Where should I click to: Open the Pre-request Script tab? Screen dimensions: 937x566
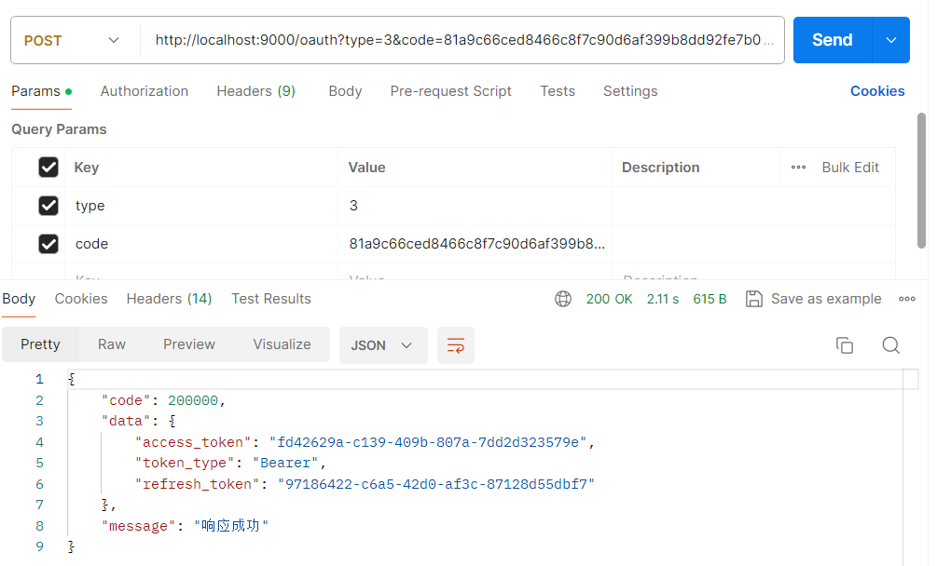(450, 91)
